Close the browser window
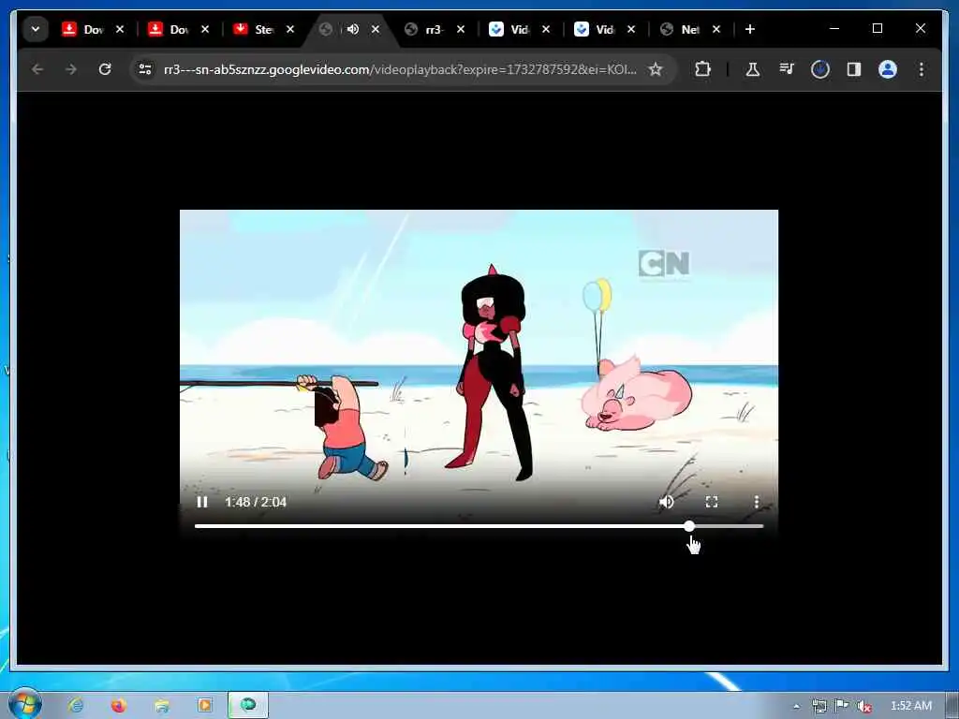 coord(920,28)
